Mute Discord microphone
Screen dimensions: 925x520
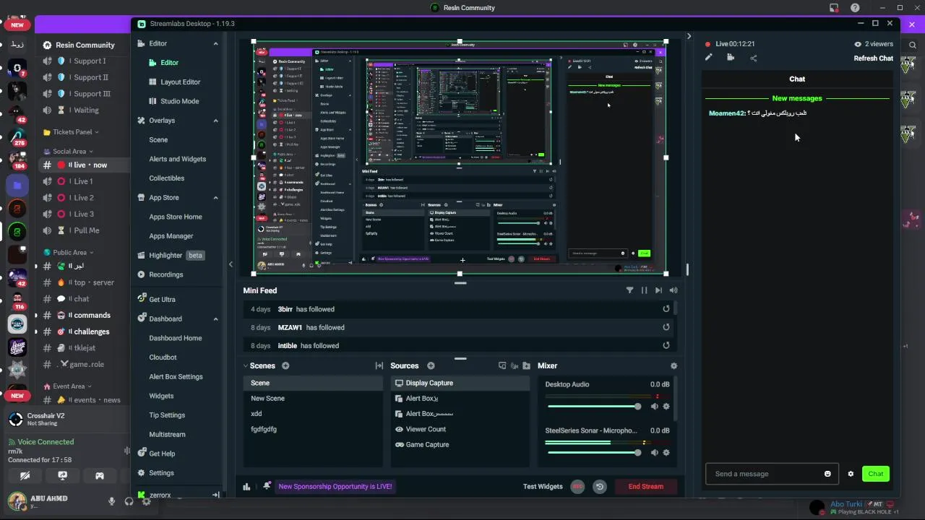112,501
